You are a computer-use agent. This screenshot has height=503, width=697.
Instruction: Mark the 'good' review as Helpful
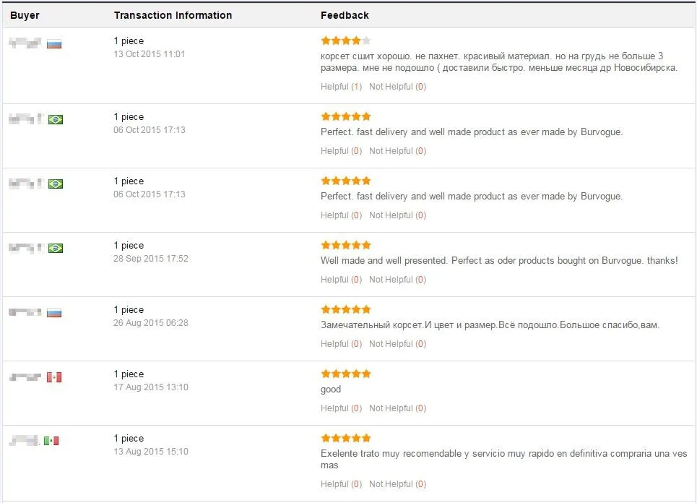coord(341,408)
